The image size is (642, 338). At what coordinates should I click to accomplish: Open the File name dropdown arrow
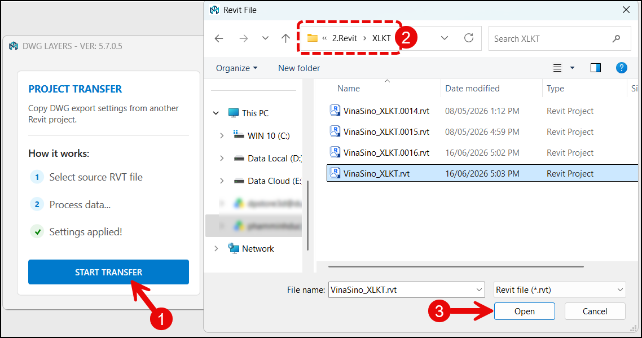[x=479, y=289]
